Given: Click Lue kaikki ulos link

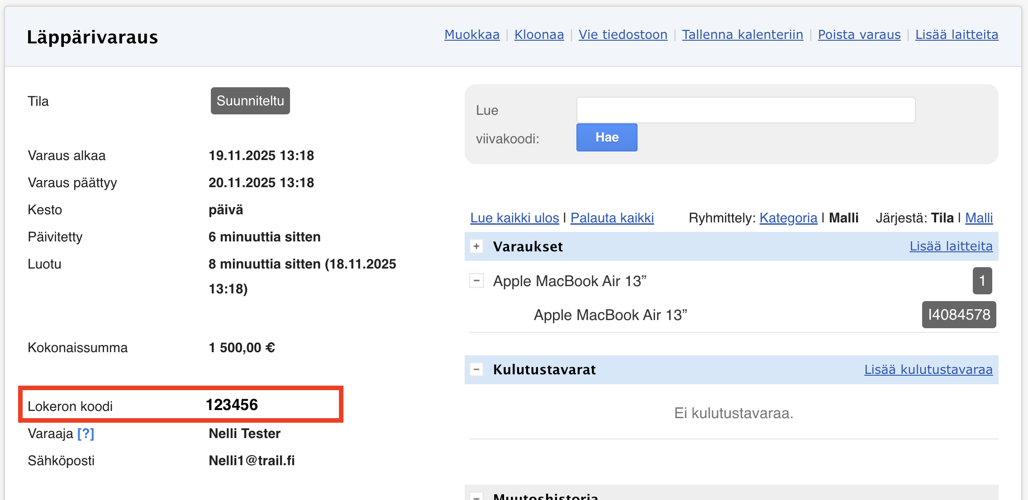Looking at the screenshot, I should click(514, 218).
